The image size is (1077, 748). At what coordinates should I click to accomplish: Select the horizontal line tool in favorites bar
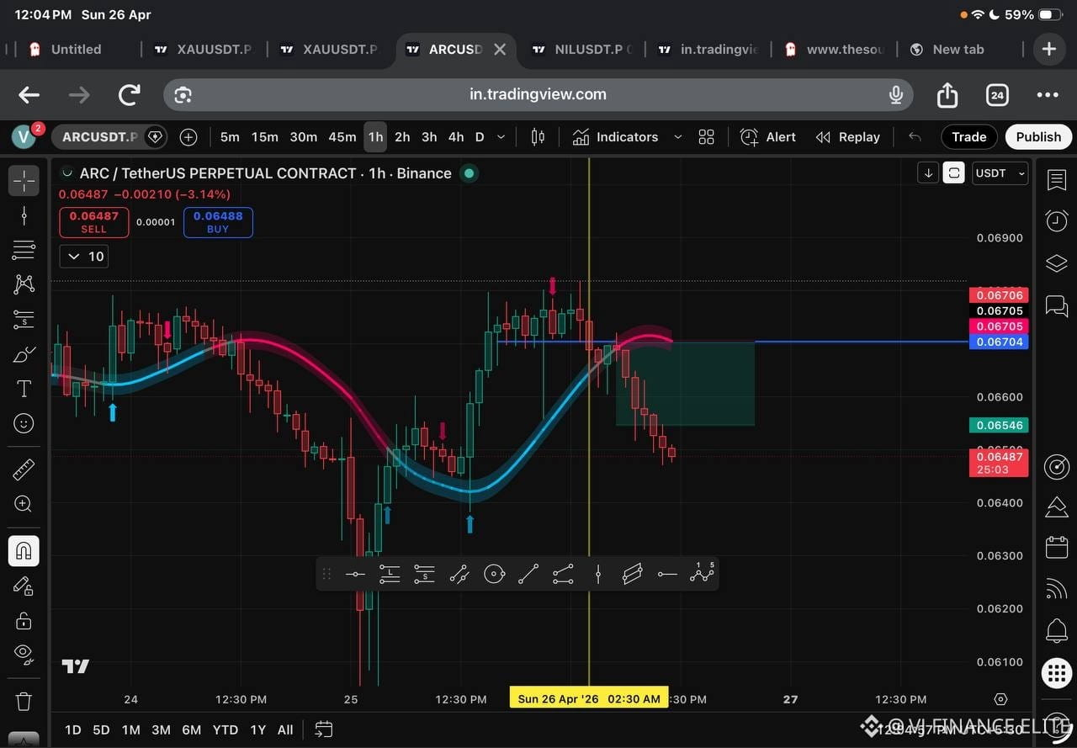click(355, 575)
